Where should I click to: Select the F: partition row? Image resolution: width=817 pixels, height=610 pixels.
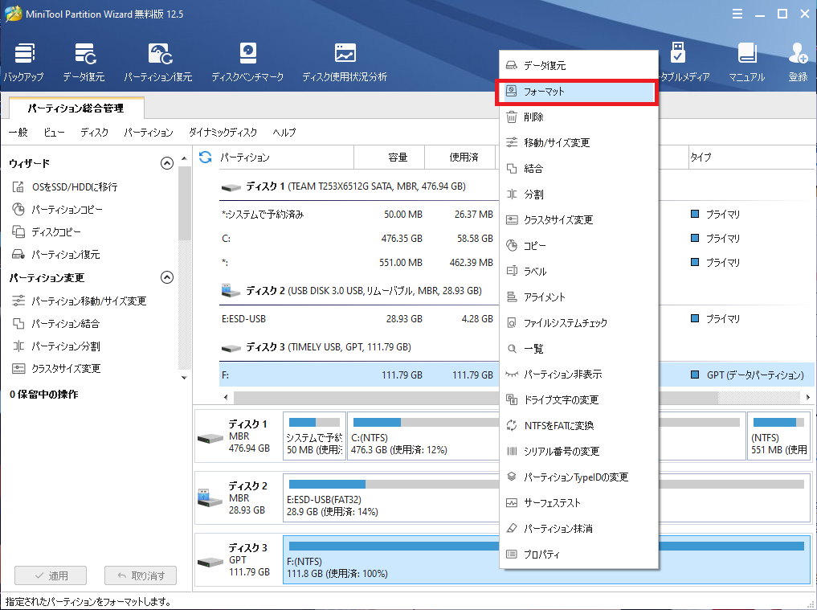358,375
